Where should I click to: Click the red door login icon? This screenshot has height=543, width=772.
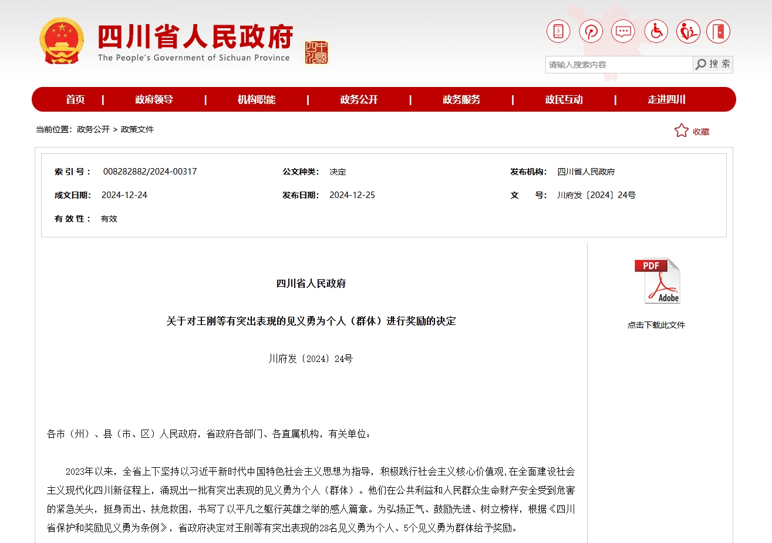click(x=719, y=31)
